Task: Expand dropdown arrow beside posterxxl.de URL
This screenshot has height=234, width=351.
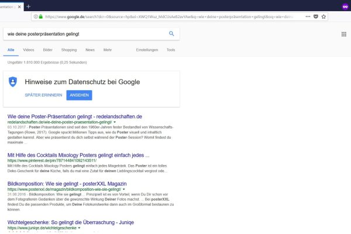Action: tap(123, 189)
